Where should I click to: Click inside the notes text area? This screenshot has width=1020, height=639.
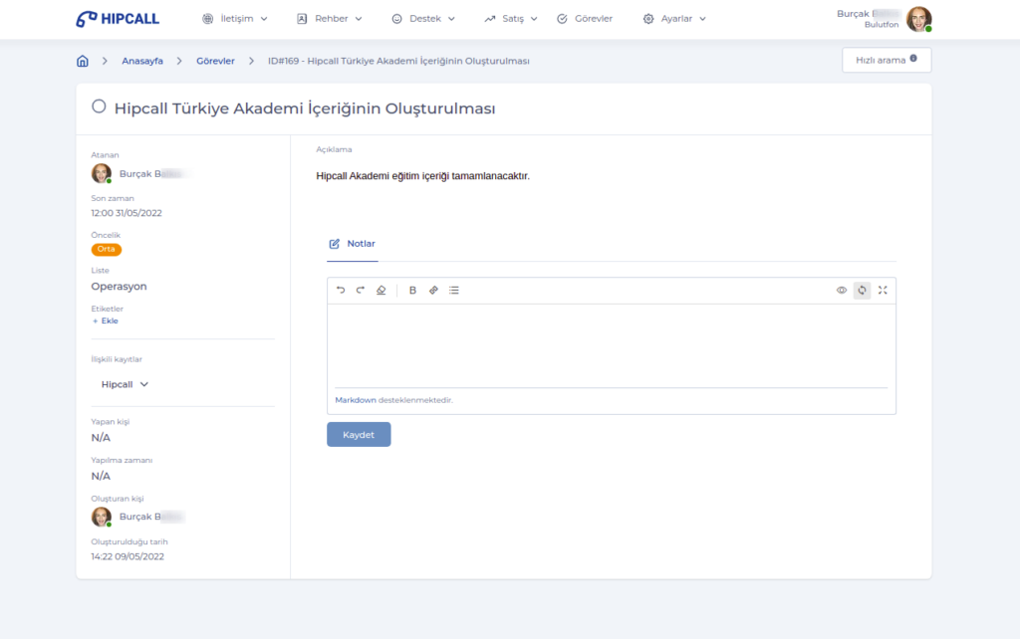click(612, 345)
